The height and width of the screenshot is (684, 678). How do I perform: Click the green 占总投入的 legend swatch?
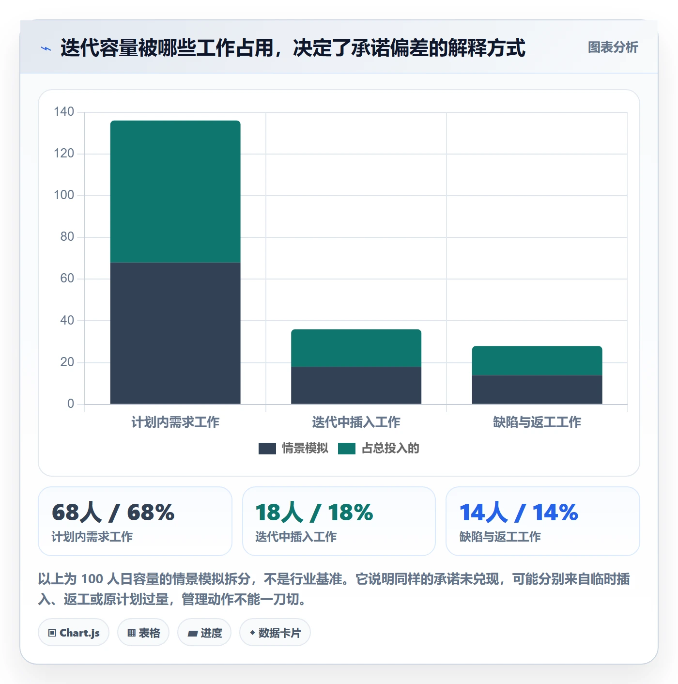click(x=347, y=449)
